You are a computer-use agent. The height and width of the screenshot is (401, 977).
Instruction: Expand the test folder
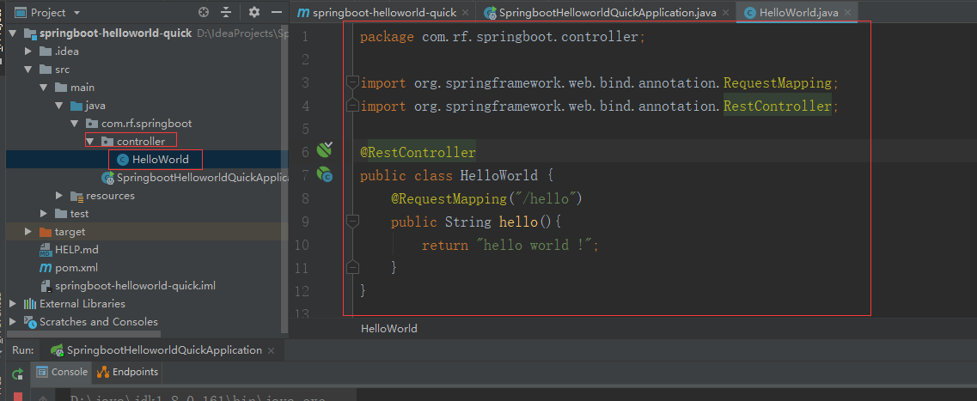(x=44, y=214)
